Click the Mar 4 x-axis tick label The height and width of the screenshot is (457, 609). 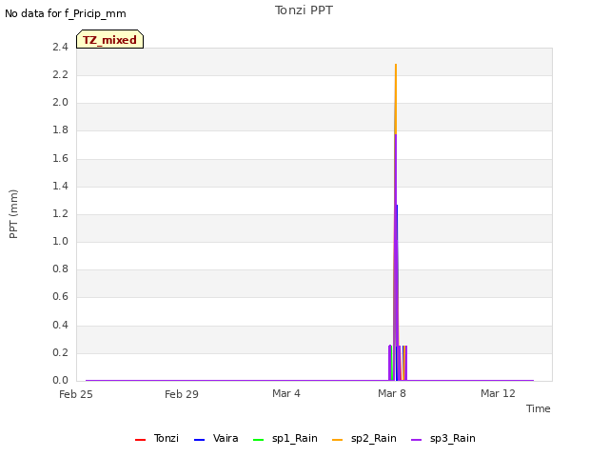click(x=286, y=393)
